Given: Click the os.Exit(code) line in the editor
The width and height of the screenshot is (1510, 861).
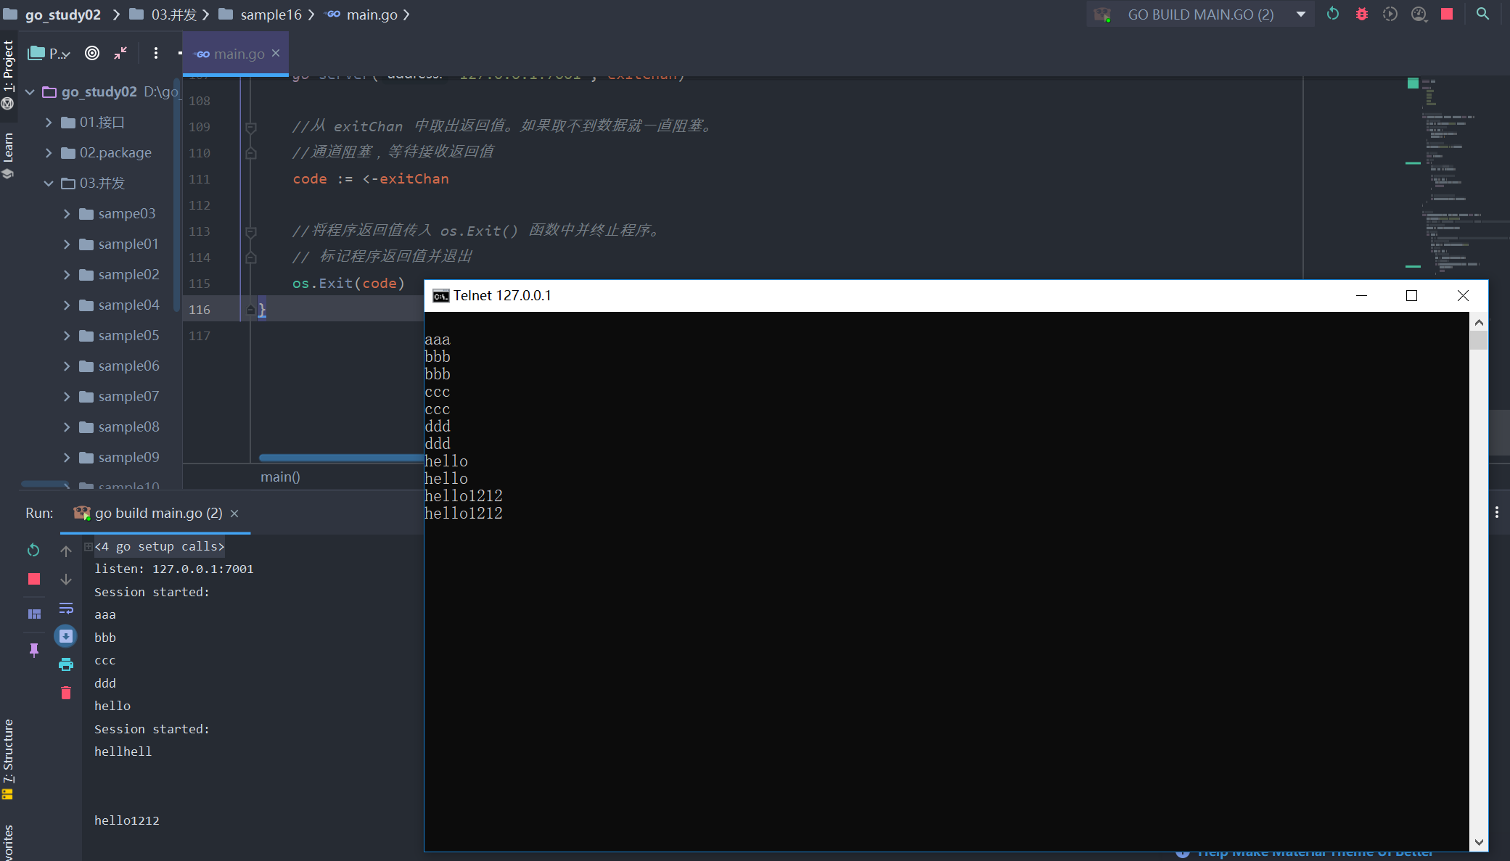Looking at the screenshot, I should [x=348, y=284].
